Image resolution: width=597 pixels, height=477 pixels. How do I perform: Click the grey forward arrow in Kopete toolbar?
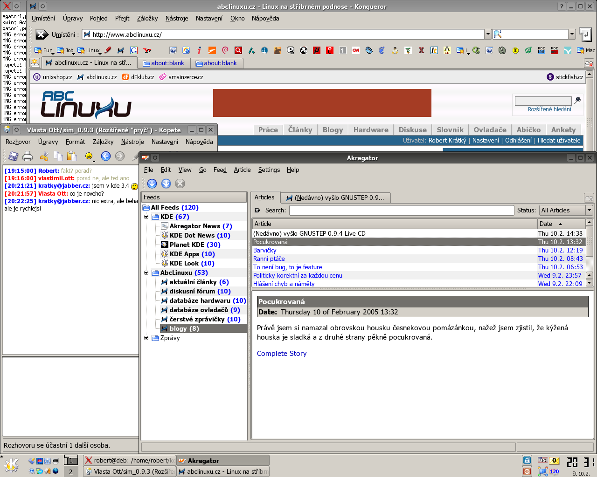point(120,157)
